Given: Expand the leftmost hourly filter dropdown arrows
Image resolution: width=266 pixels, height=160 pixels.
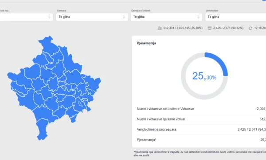Looking at the screenshot, I should (49, 17).
